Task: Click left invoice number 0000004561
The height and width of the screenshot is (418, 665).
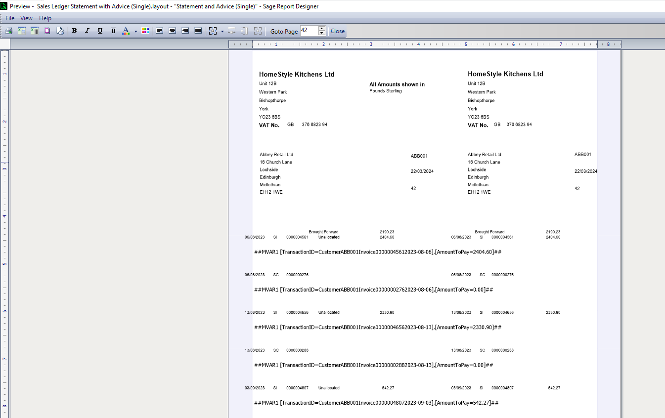Action: click(x=297, y=237)
